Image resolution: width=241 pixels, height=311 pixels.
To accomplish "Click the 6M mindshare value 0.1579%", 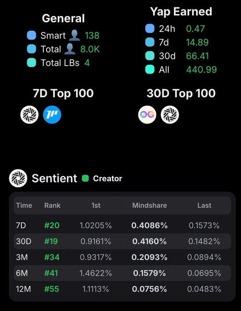I will click(150, 273).
